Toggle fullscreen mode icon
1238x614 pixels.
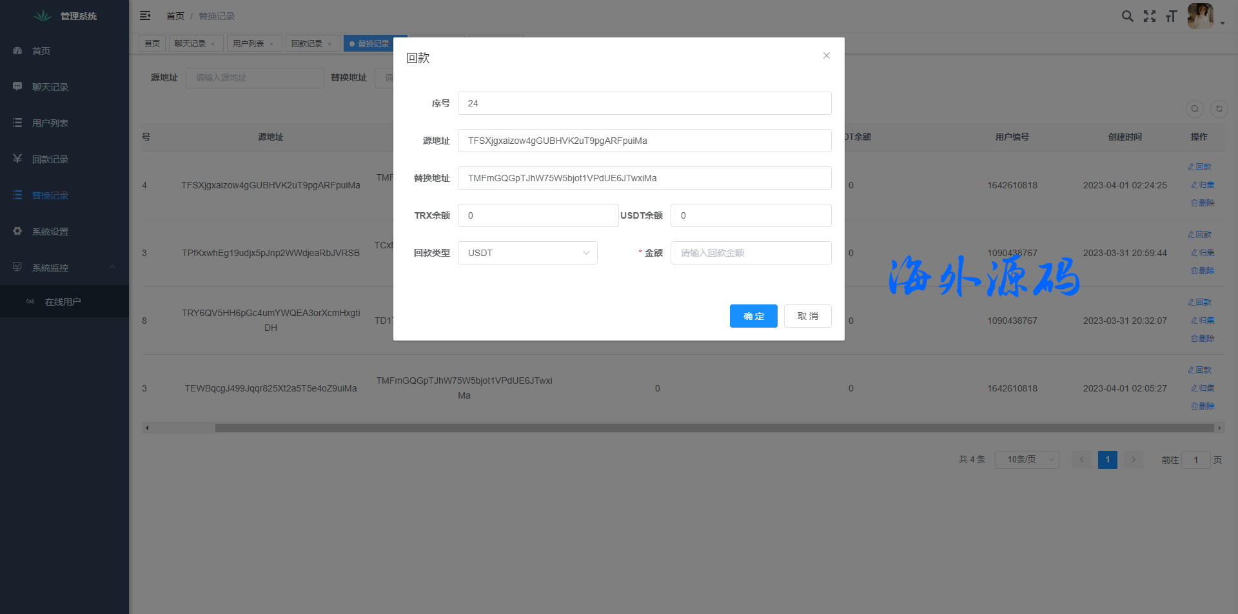pyautogui.click(x=1150, y=16)
